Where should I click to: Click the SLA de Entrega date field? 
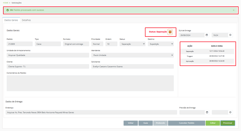coord(192,35)
